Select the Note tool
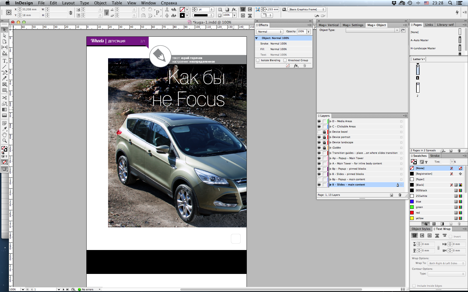The image size is (468, 292). [x=4, y=123]
